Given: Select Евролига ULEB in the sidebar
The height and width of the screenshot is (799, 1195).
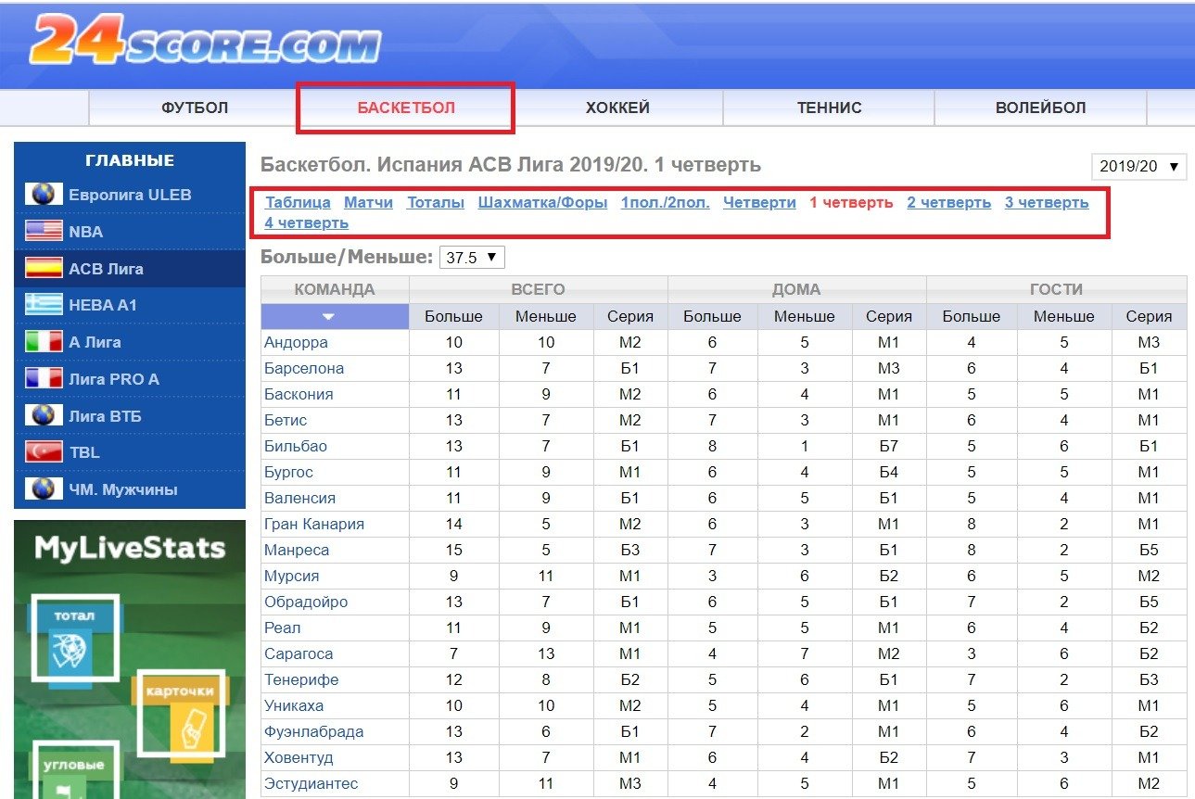Looking at the screenshot, I should [130, 195].
